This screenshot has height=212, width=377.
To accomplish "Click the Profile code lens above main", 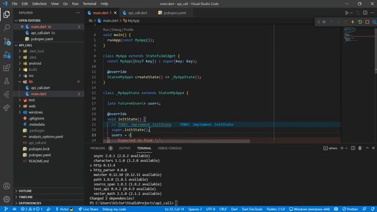I will (128, 30).
